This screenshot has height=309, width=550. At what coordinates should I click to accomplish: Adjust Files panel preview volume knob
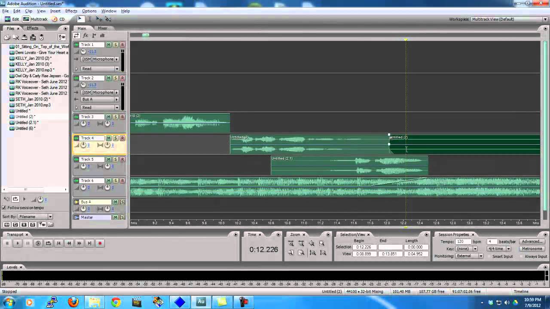(40, 199)
